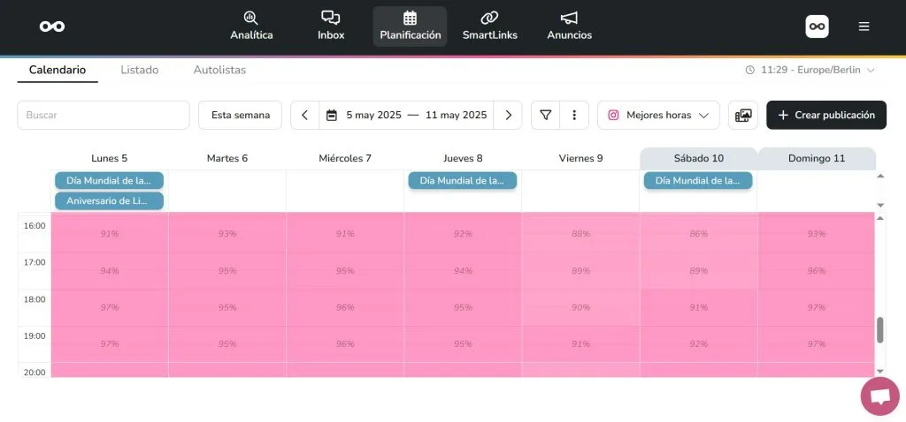Click the Buscar search field
This screenshot has height=422, width=906.
click(x=103, y=115)
